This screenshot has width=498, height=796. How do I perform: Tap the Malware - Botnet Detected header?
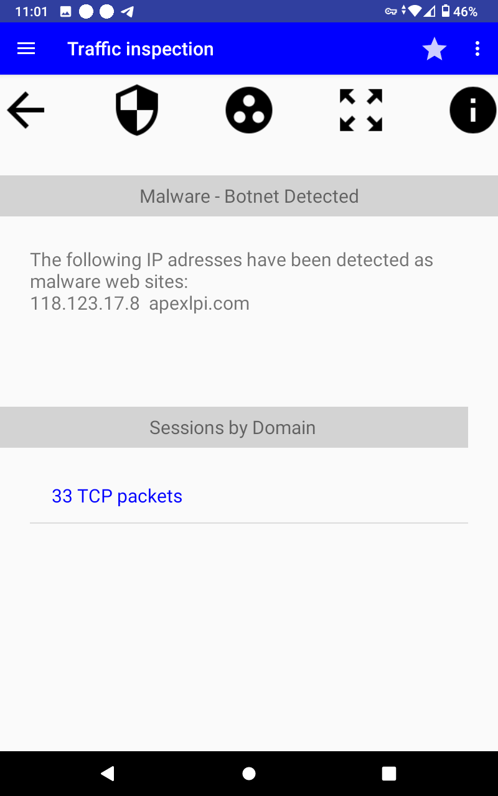[249, 197]
